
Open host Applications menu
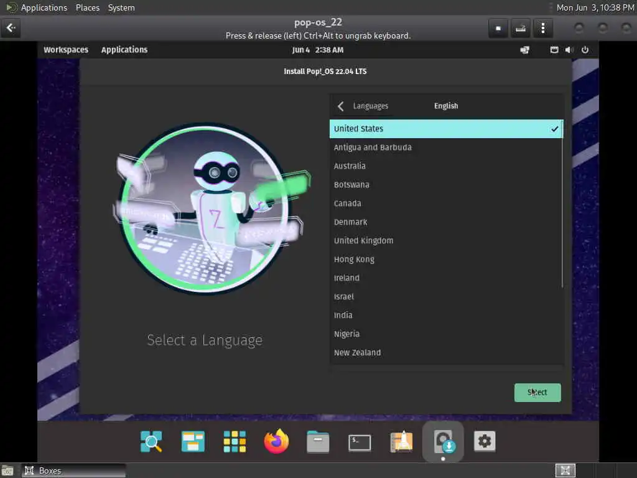click(x=44, y=7)
